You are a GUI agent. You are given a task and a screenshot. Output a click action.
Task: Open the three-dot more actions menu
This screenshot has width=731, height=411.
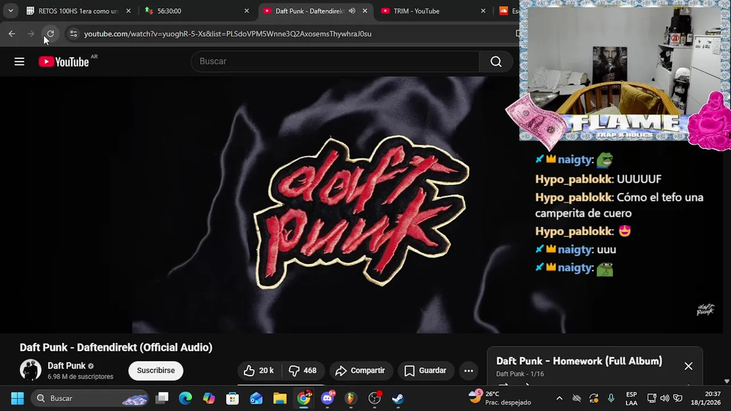click(468, 370)
